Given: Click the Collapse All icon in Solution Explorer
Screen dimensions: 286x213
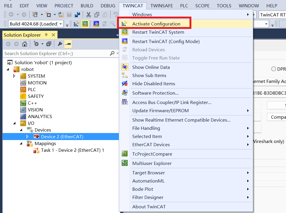Looking at the screenshot, I should (49, 44).
